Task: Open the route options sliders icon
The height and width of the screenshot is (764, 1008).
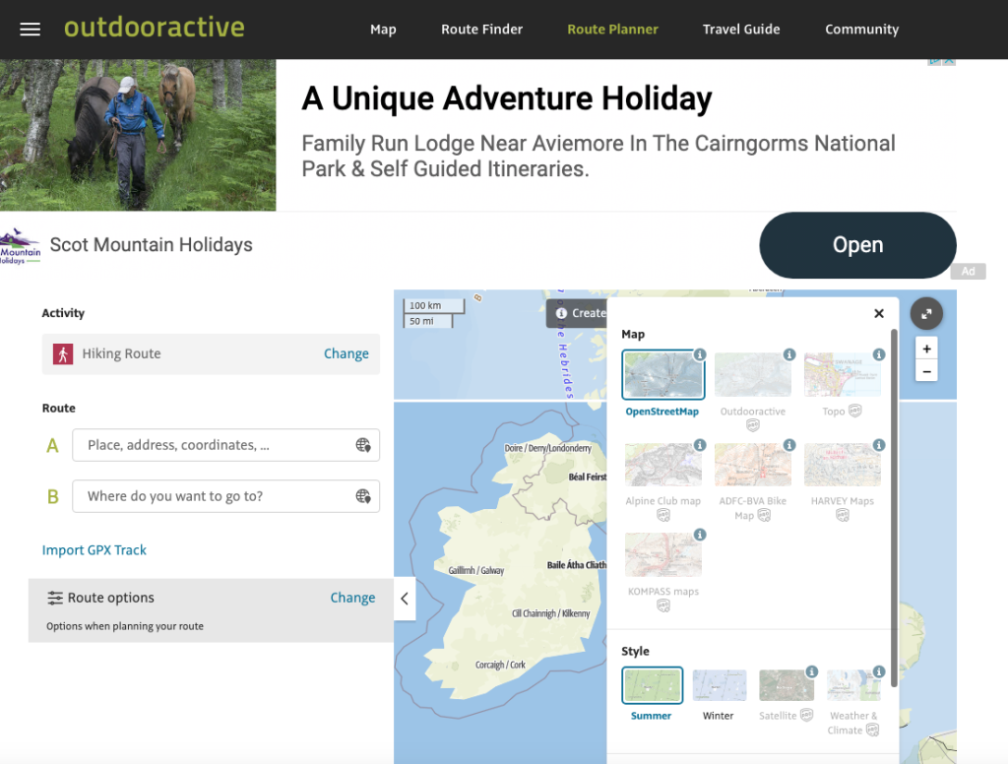Action: (54, 598)
